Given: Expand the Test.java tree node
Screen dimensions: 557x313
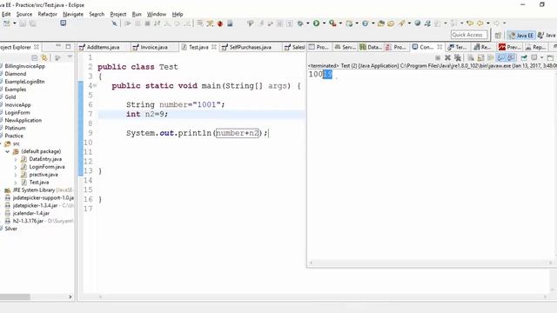Looking at the screenshot, I should [x=16, y=183].
